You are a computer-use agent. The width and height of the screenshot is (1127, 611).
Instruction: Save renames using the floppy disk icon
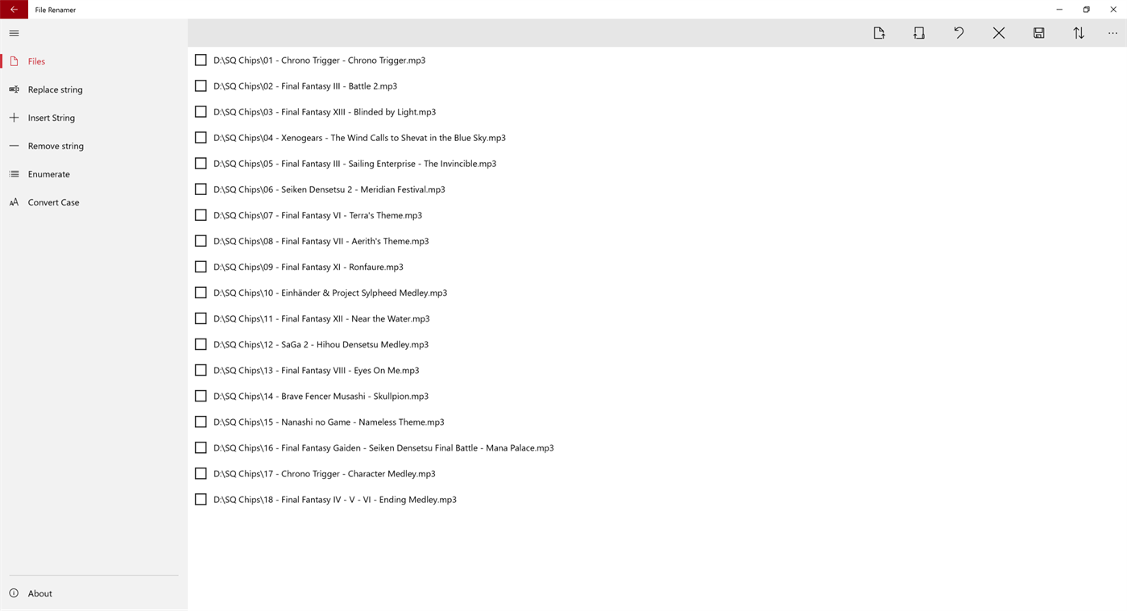coord(1038,32)
